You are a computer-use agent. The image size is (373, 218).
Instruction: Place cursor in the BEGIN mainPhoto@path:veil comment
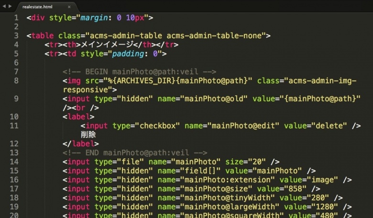[x=139, y=72]
